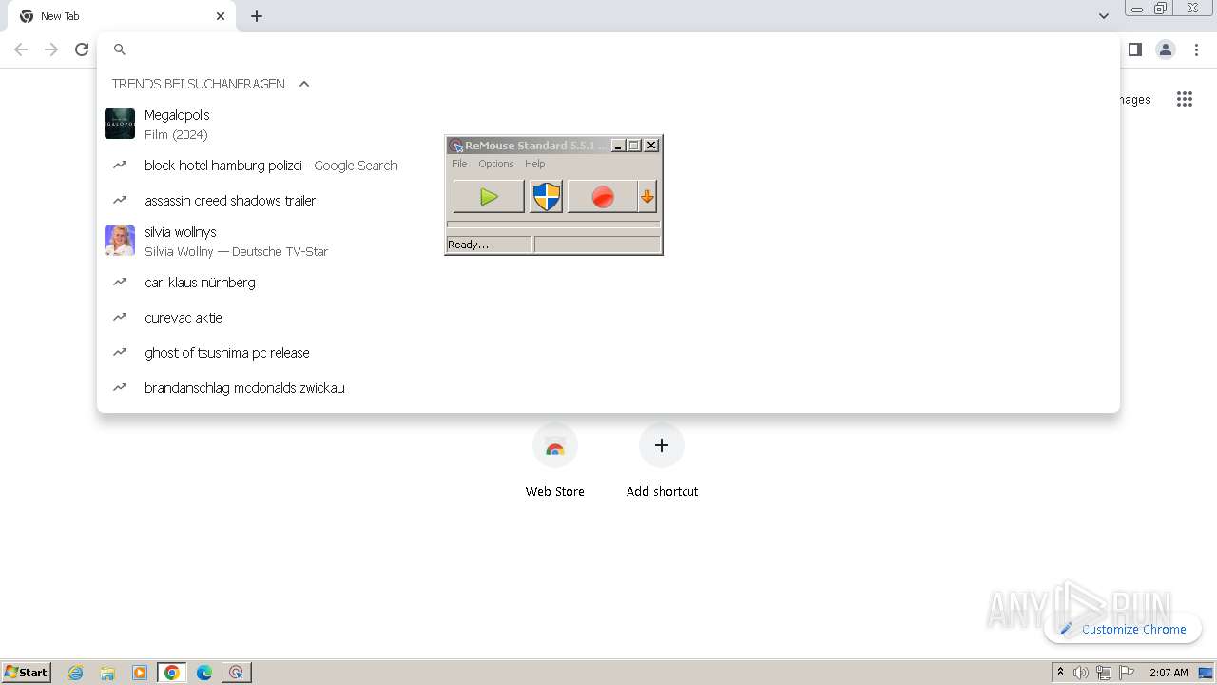Click the Megalopolis poster thumbnail
This screenshot has width=1217, height=685.
(x=120, y=124)
